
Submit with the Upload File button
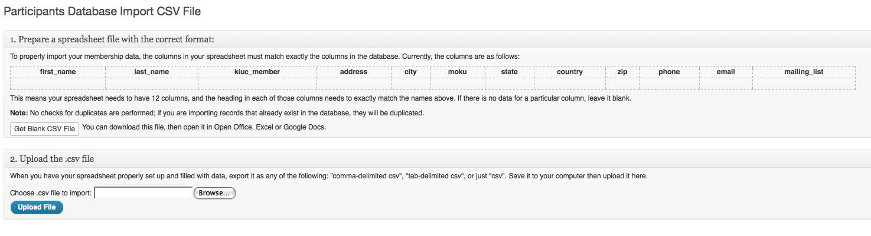click(x=37, y=207)
